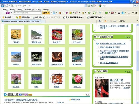The image size is (139, 104).
Task: Click the crown icon in subscription ranking list
Action: click(98, 44)
